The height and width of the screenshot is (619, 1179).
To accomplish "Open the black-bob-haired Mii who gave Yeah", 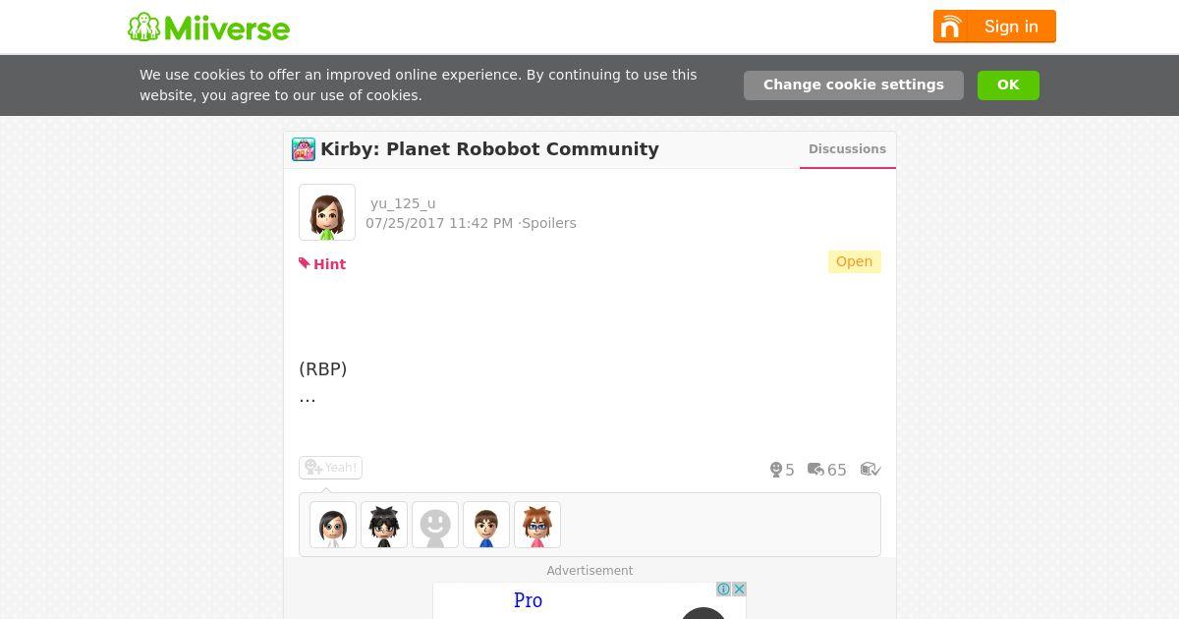I will [333, 525].
